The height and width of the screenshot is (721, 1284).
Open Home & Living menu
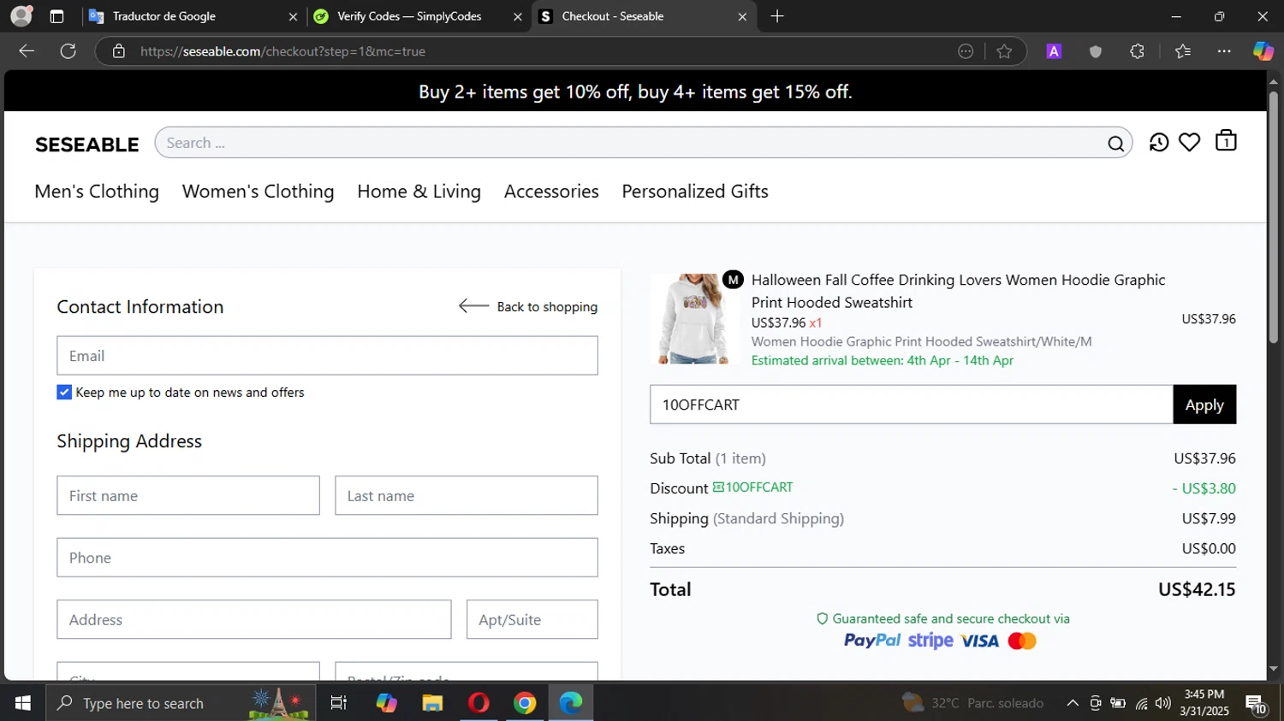pos(419,192)
